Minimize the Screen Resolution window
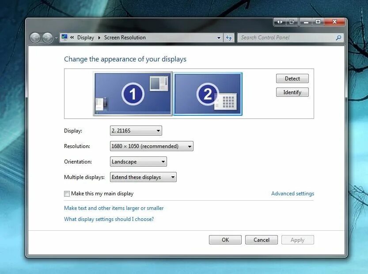 pyautogui.click(x=306, y=22)
